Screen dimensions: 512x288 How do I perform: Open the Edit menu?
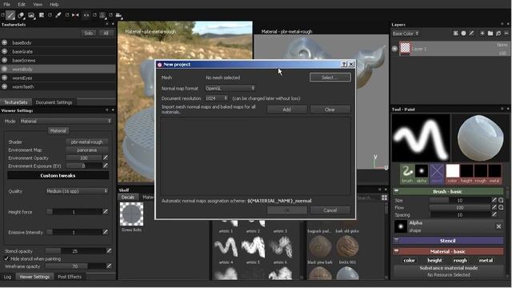(x=22, y=4)
